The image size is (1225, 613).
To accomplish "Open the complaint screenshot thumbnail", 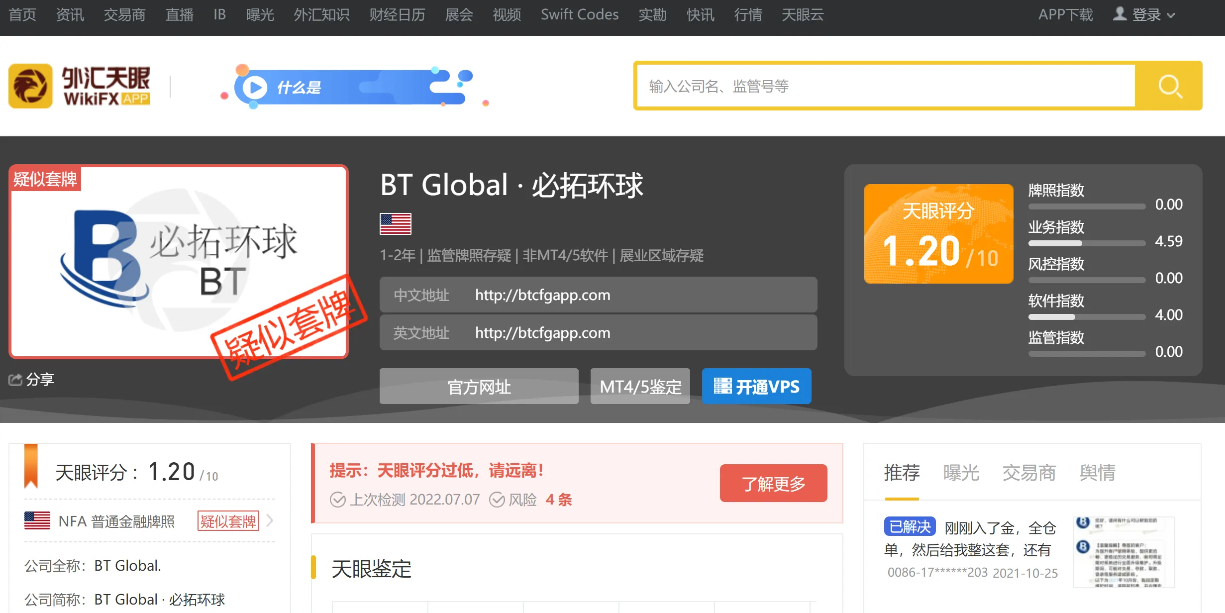I will pyautogui.click(x=1124, y=552).
